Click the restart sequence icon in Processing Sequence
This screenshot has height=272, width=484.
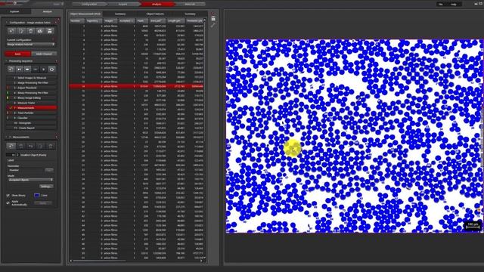pos(11,70)
